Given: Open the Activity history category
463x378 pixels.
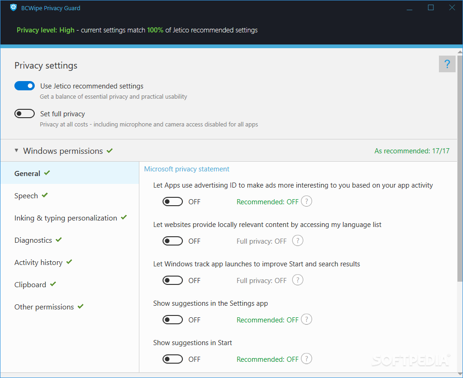Looking at the screenshot, I should (70, 262).
